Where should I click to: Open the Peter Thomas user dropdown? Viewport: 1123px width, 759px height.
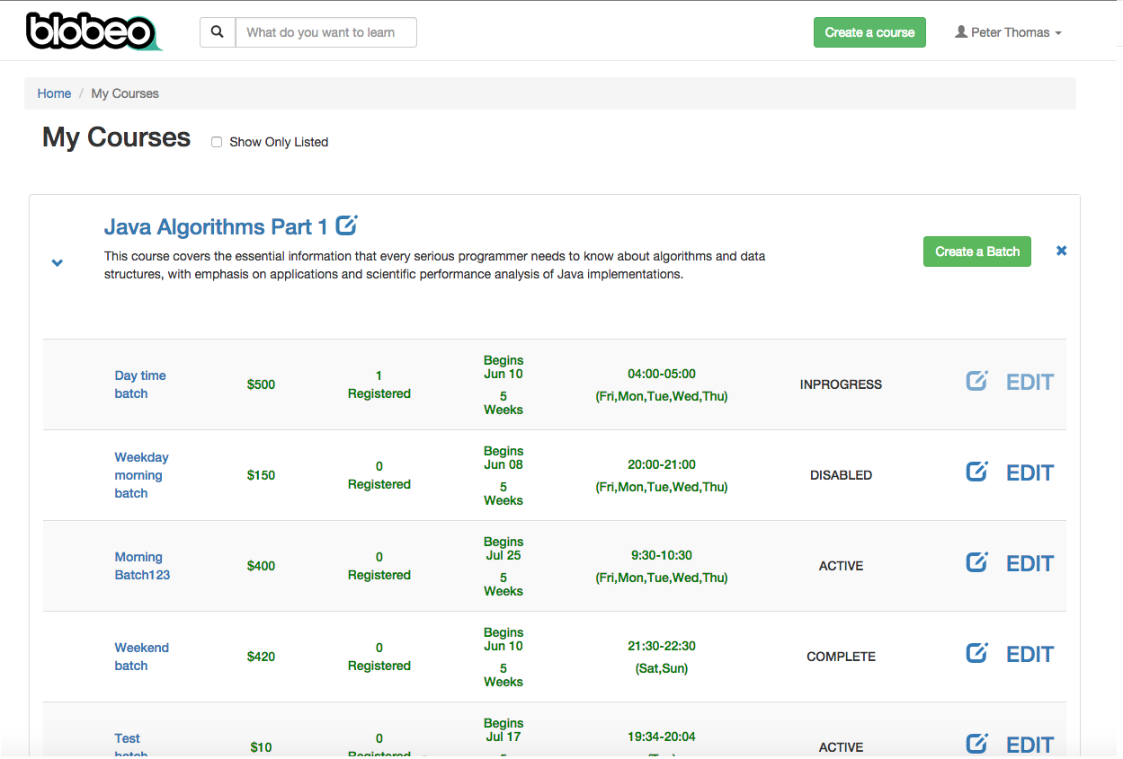click(1008, 32)
